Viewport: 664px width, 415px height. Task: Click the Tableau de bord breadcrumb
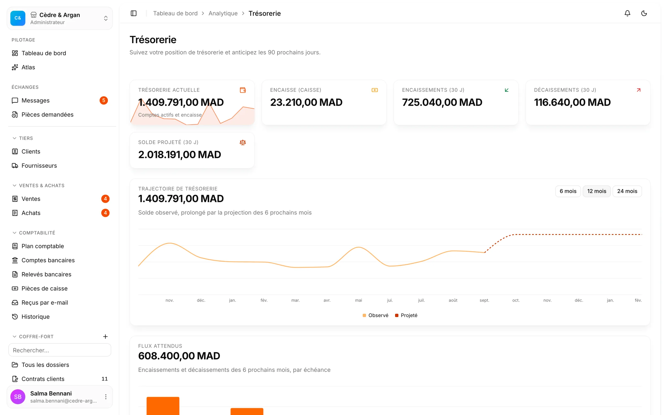[x=175, y=13]
